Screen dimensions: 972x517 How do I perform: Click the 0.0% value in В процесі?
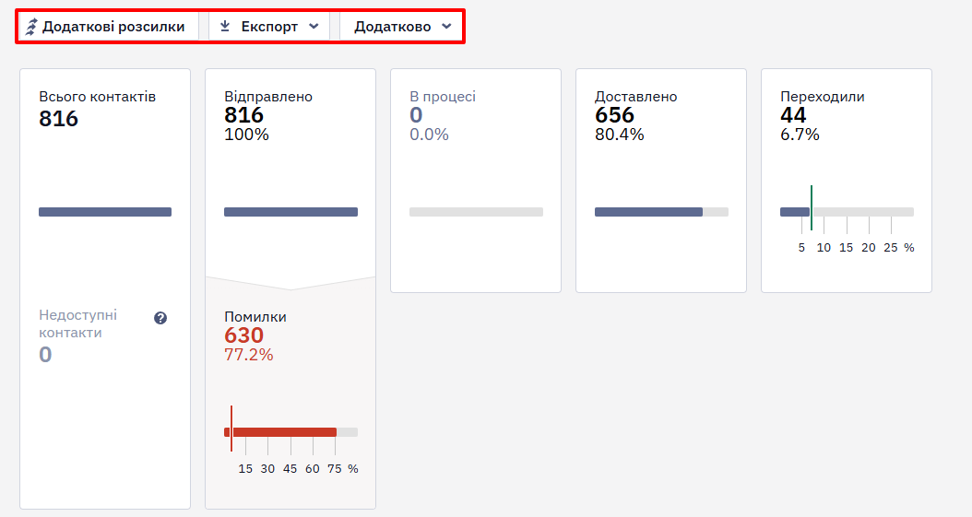pos(429,135)
